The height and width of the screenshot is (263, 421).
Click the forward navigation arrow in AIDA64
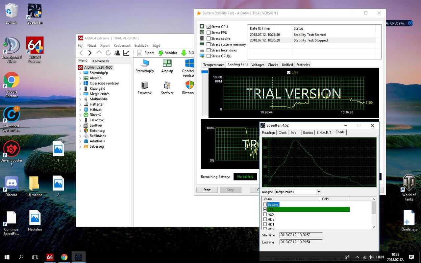tap(90, 53)
